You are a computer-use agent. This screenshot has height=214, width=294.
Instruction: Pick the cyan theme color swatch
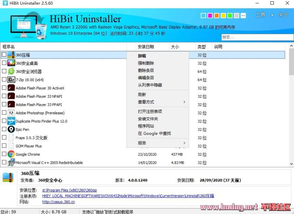[203, 16]
